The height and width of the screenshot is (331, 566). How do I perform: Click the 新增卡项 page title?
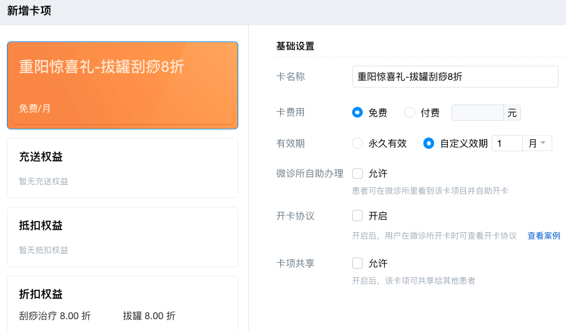[x=29, y=11]
